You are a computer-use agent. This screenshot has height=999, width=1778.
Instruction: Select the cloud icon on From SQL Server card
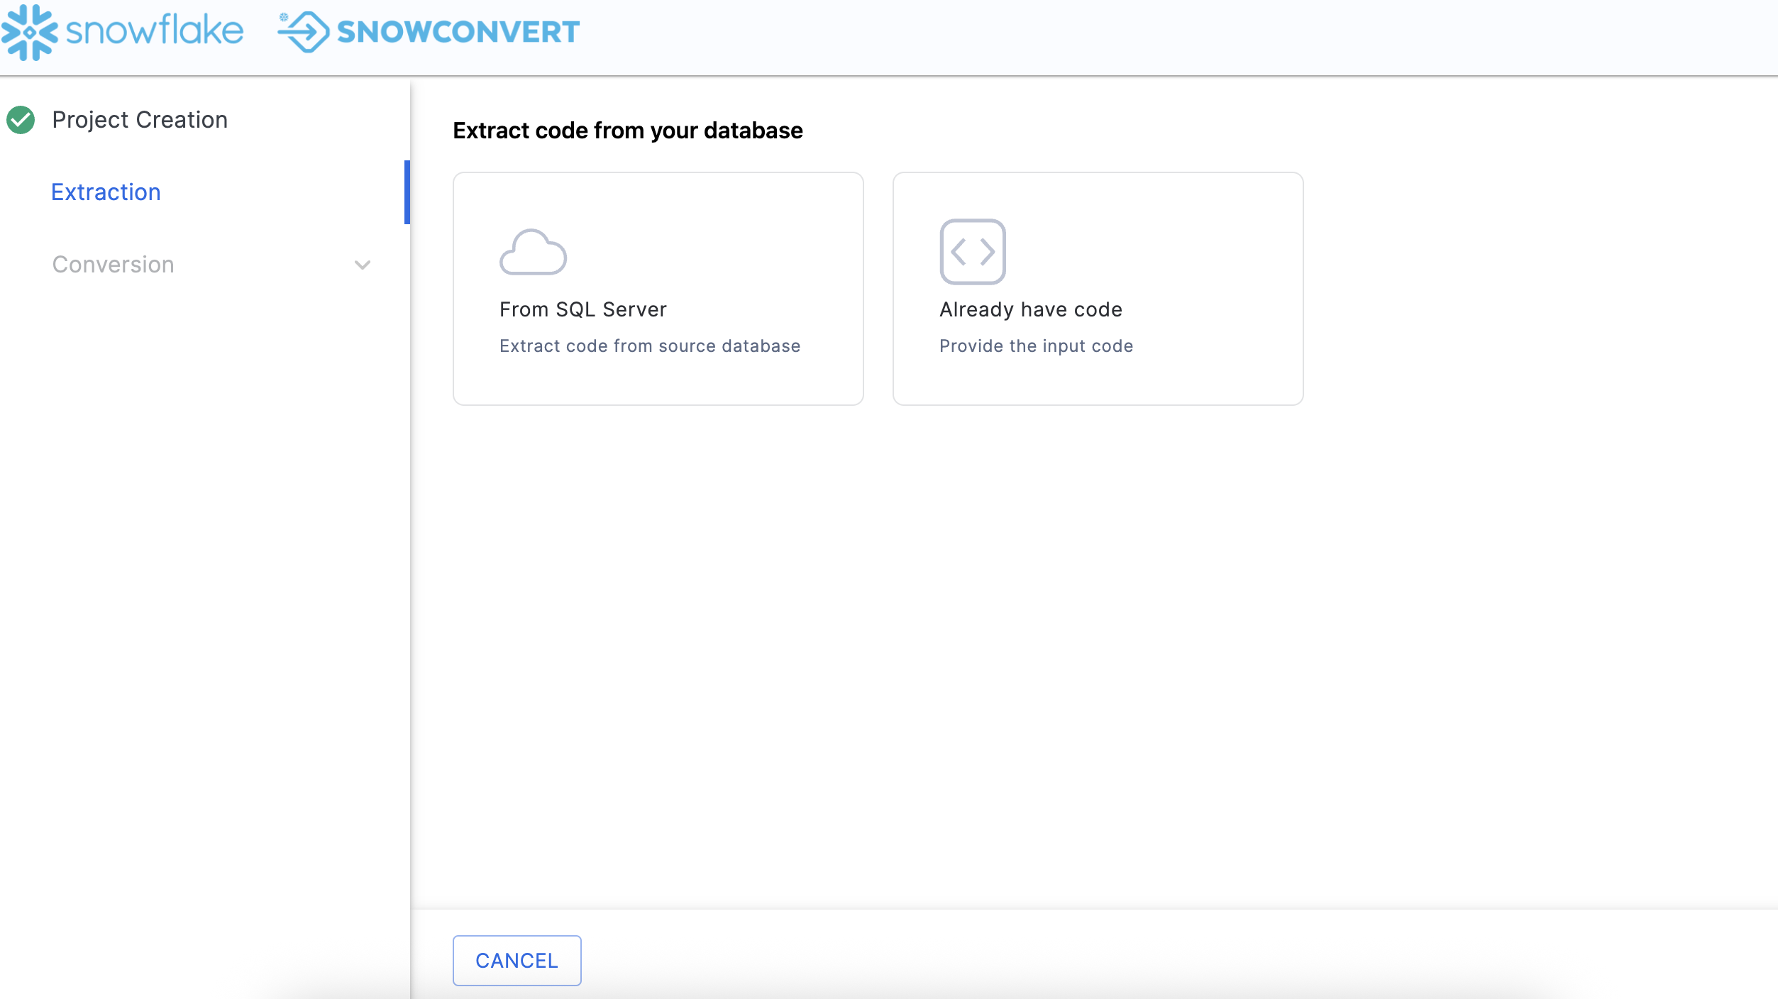[534, 252]
